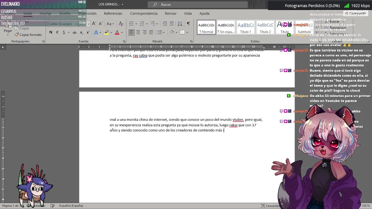Open borders dropdown arrow
This screenshot has height=209, width=372.
point(187,32)
